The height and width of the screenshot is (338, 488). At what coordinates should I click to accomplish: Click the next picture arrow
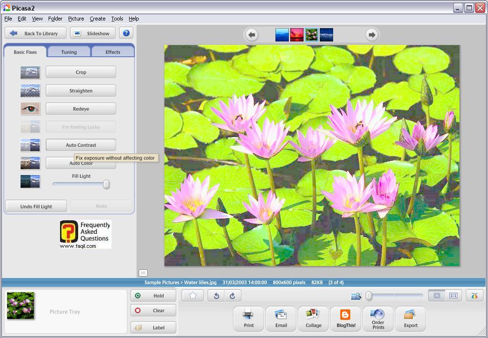pos(372,34)
